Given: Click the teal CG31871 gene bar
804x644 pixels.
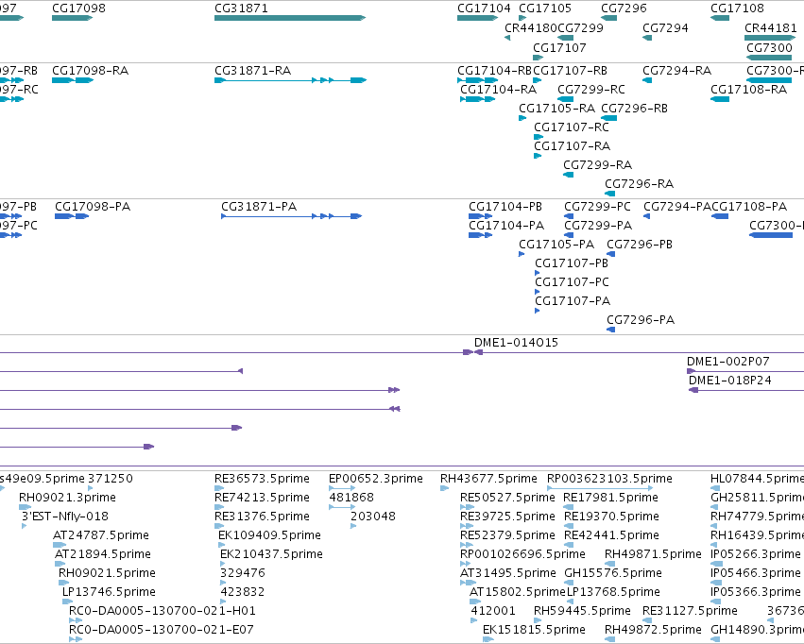Looking at the screenshot, I should pyautogui.click(x=290, y=18).
